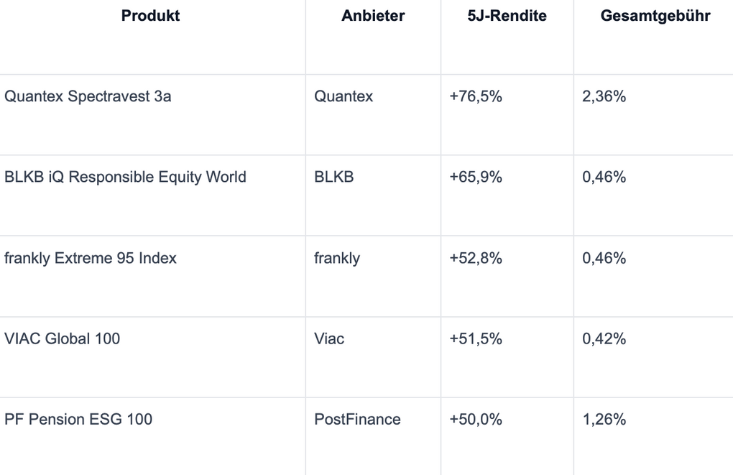The height and width of the screenshot is (475, 733).
Task: Select the 0,42% total fee value
Action: click(604, 338)
